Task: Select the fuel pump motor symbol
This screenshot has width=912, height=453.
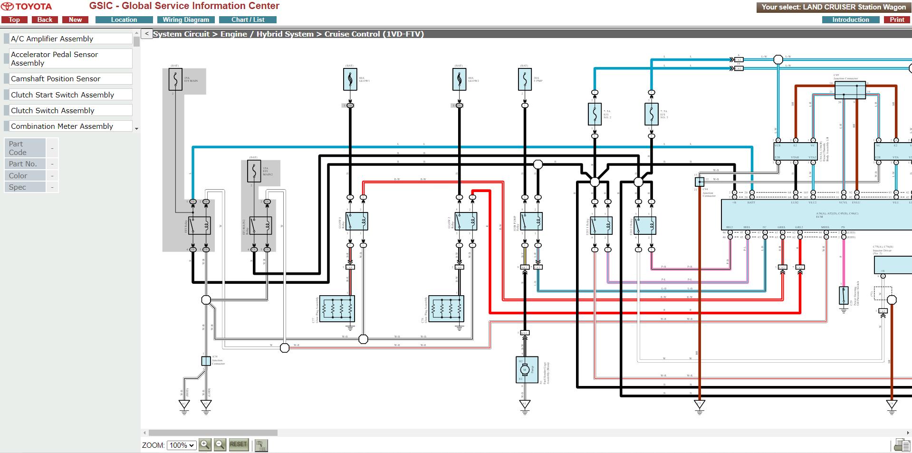Action: click(527, 370)
